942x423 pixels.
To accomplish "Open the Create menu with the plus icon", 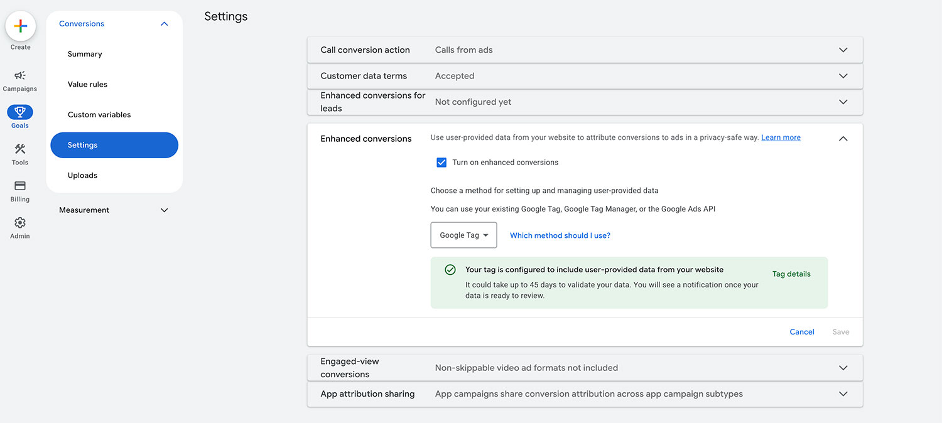I will (20, 26).
